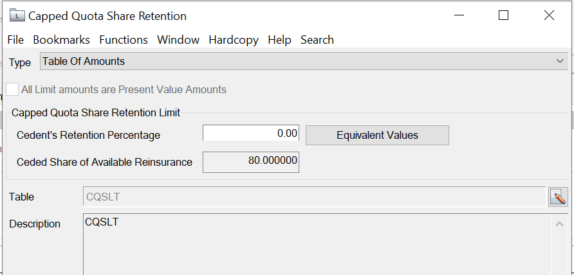Click inside the Description text area
Screen dimensions: 574x275
[315, 247]
